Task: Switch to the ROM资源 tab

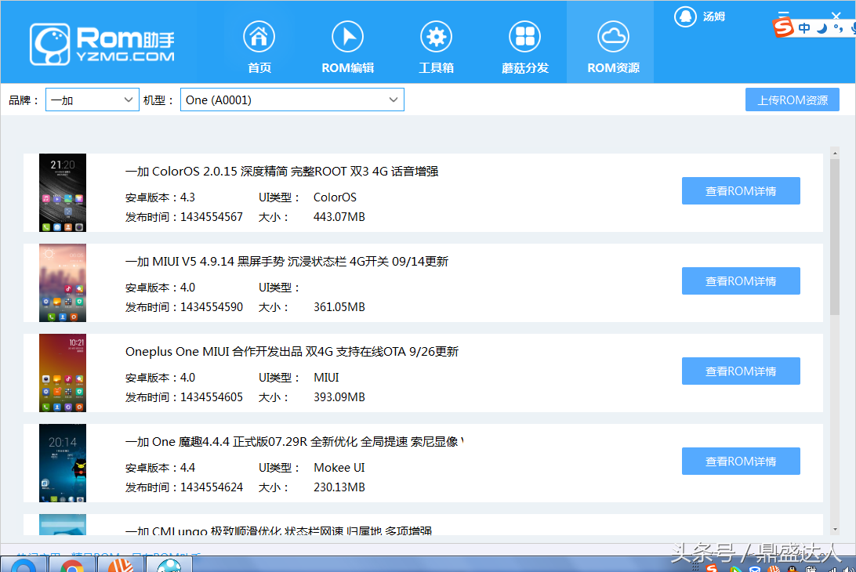Action: tap(612, 36)
